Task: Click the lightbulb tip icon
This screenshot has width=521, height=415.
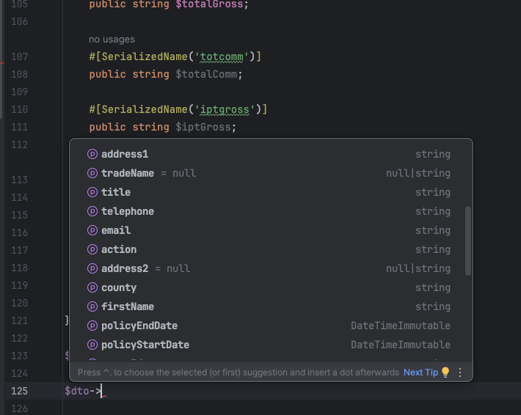Action: coord(445,372)
